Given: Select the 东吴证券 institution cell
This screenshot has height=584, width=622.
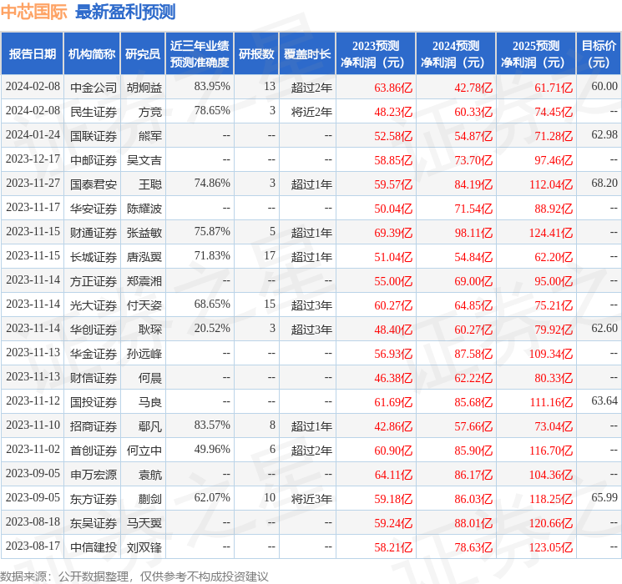Looking at the screenshot, I should 94,523.
